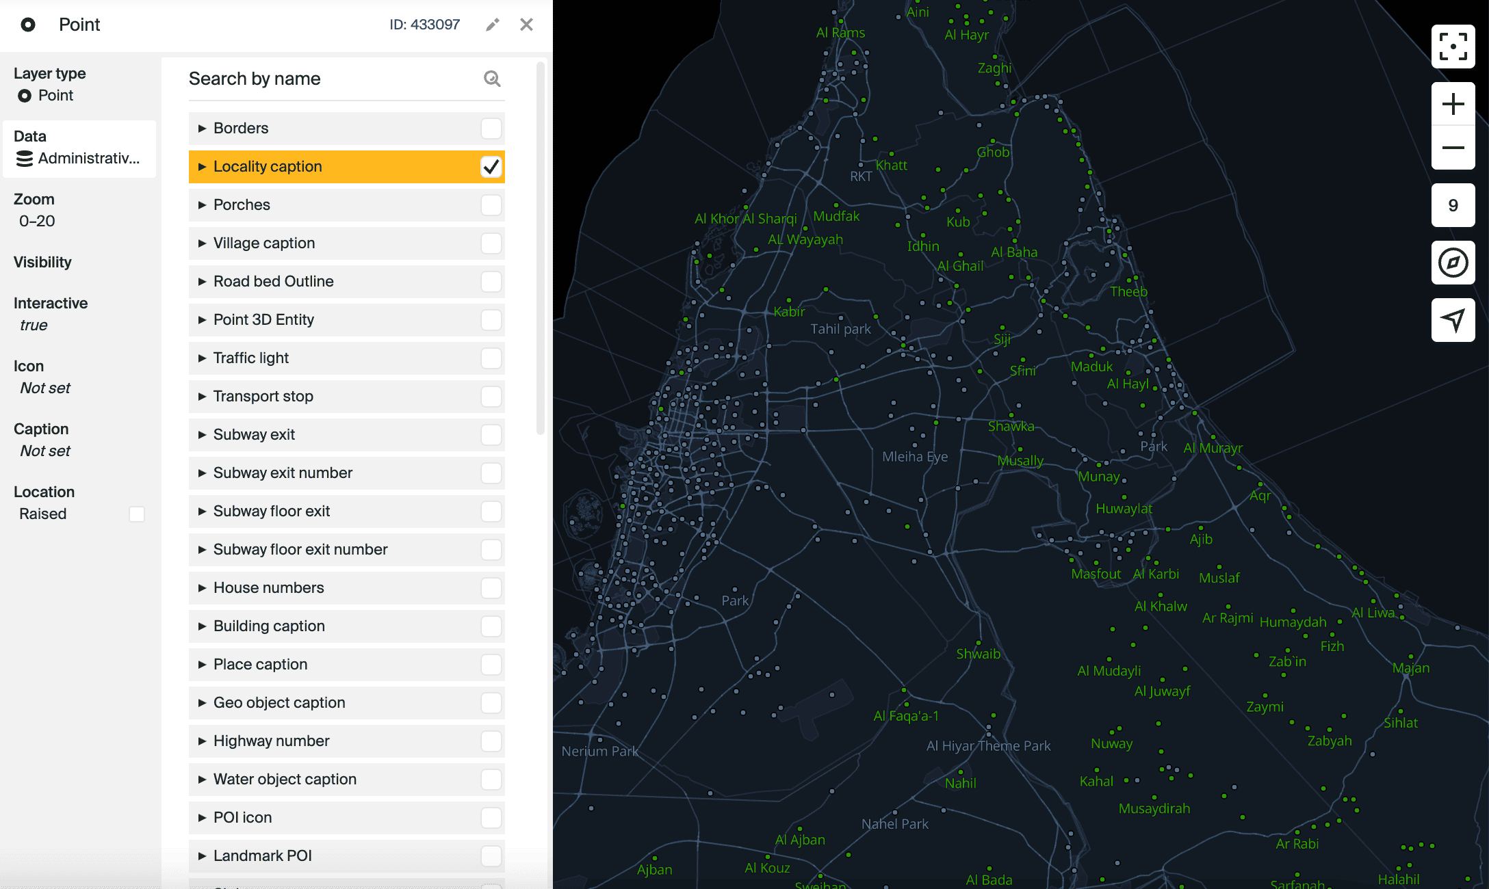Click the fullscreen map icon
1489x889 pixels.
1453,47
